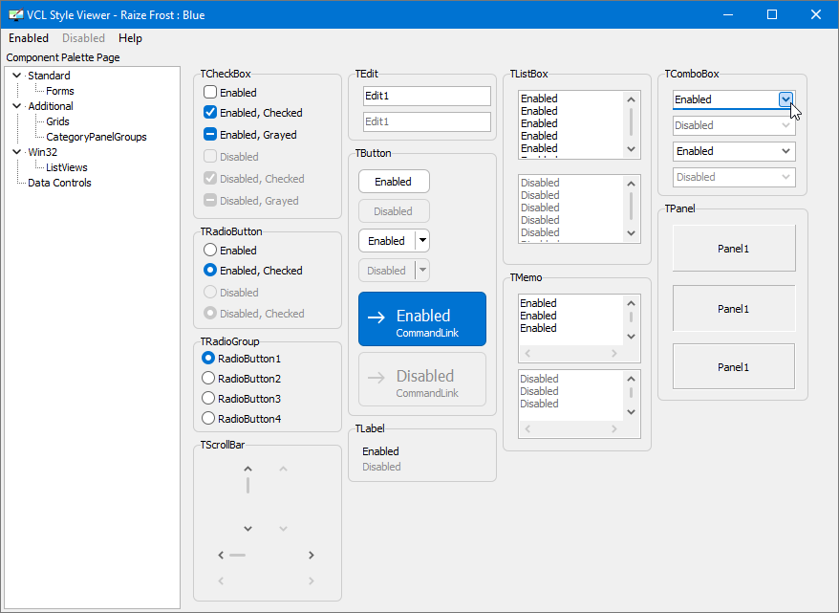Click the first Panel1 in TPanel

tap(734, 249)
